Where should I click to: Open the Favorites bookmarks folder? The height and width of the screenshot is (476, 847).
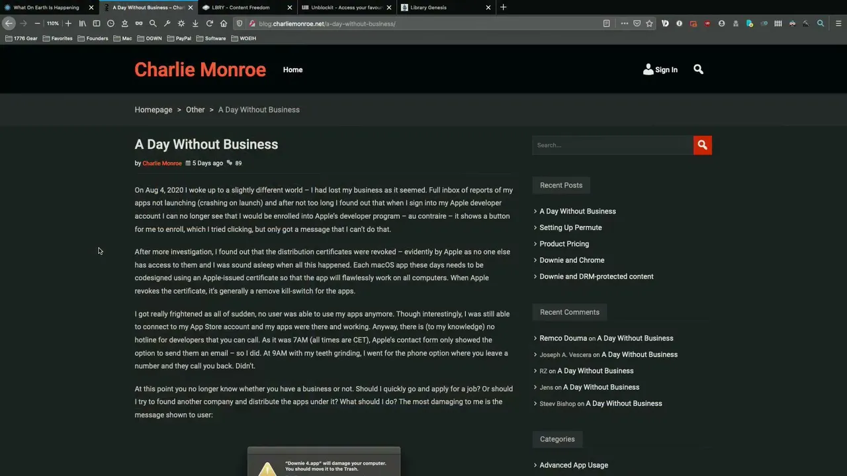[58, 38]
